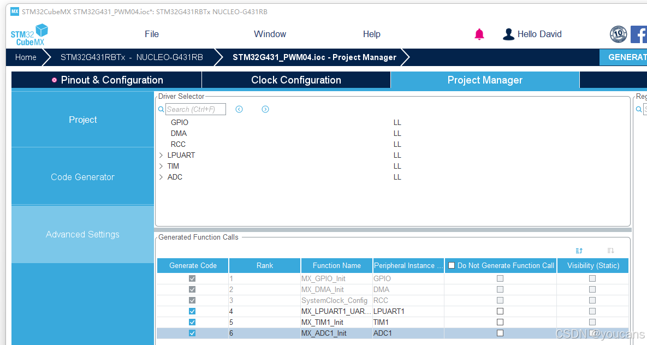Open the pink notification bell
Screen dimensions: 647x345
(x=479, y=34)
